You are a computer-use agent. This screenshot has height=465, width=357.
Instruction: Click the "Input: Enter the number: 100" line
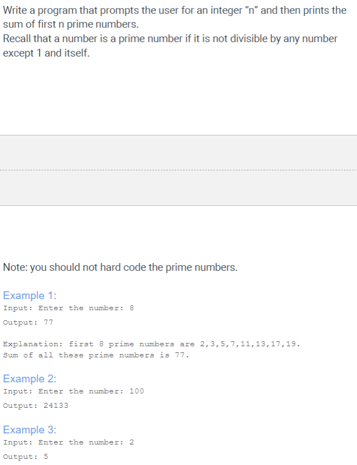[x=74, y=391]
